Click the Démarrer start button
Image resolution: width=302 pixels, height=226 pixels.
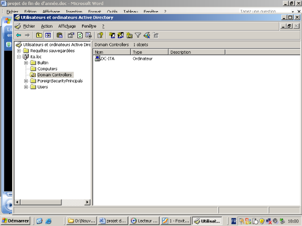[15, 220]
